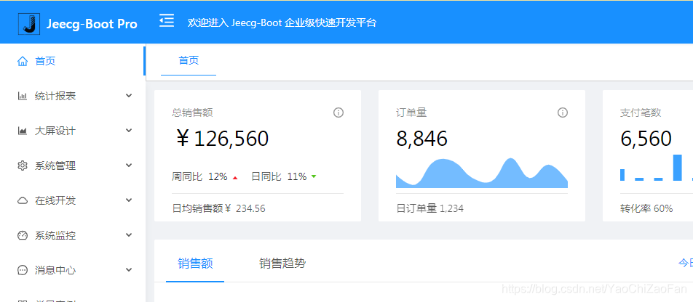Image resolution: width=693 pixels, height=302 pixels.
Task: Expand the 系统监控 menu chevron
Action: coord(129,235)
